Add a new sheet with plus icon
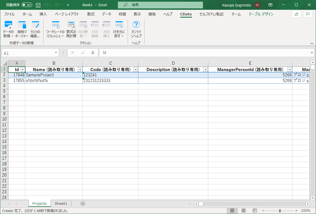Screen dimensions: 316x214 click(83, 204)
